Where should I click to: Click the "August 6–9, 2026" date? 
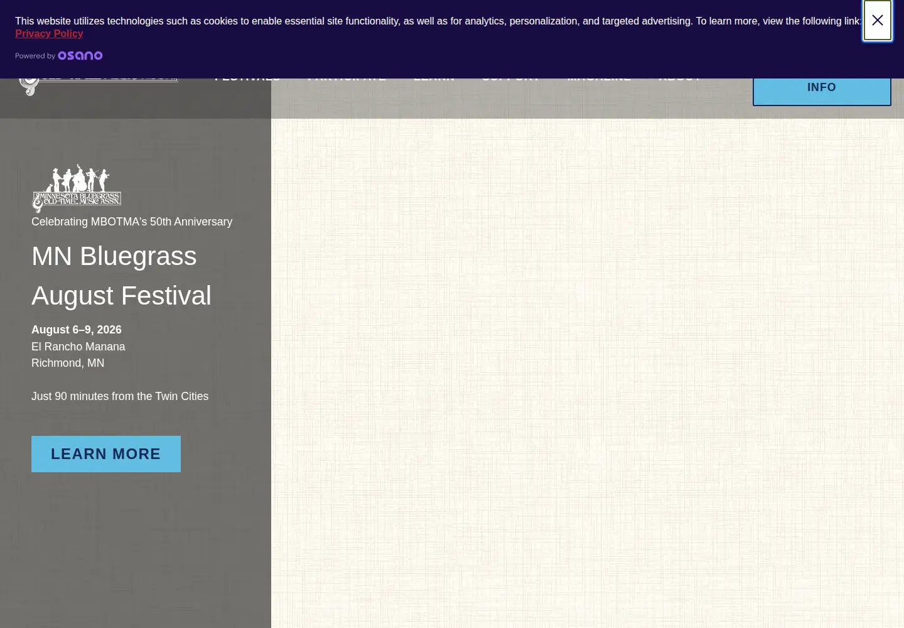[77, 330]
